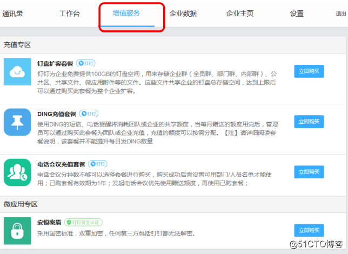Click 立即购买 for DING充值套餐
Image resolution: width=348 pixels, height=254 pixels.
tap(309, 122)
